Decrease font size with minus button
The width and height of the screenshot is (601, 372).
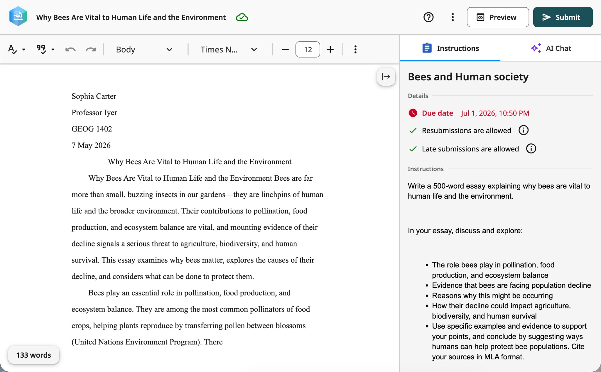click(x=285, y=49)
